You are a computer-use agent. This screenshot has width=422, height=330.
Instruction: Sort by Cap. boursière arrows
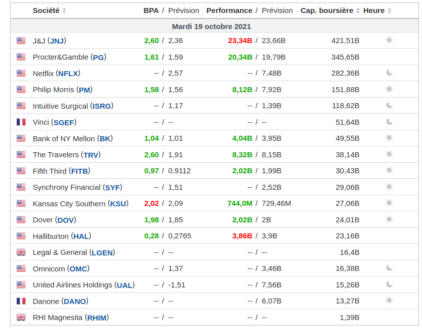pos(358,11)
